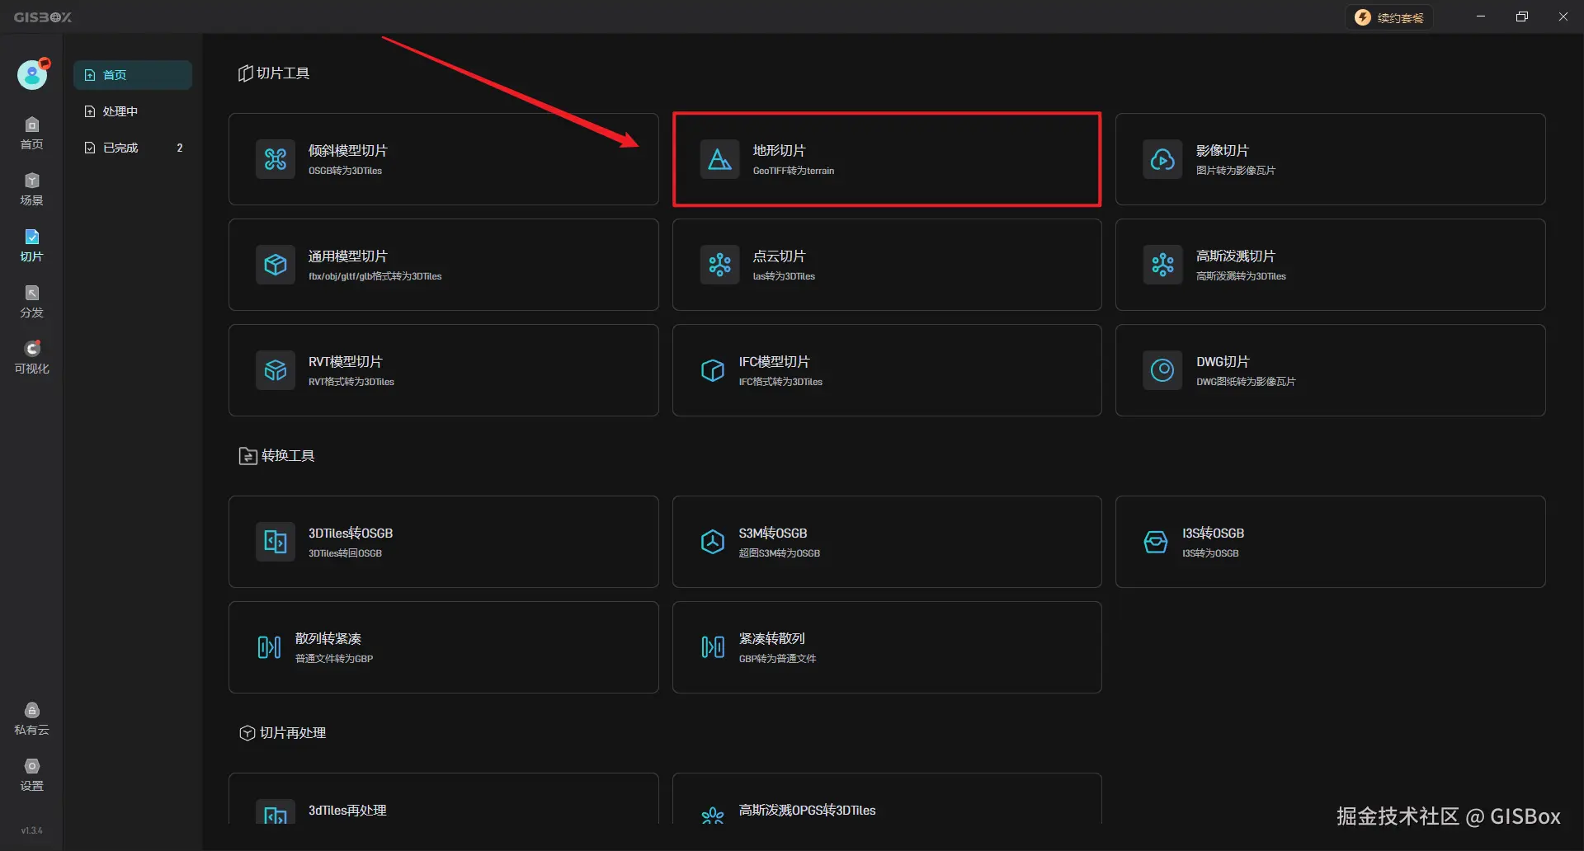
Task: Open the user avatar profile
Action: point(32,75)
